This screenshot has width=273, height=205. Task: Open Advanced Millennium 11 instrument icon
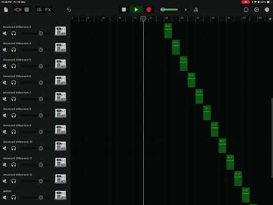(60, 162)
